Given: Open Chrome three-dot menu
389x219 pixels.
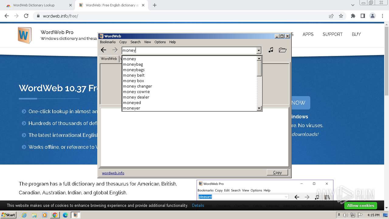Looking at the screenshot, I should coord(382,16).
